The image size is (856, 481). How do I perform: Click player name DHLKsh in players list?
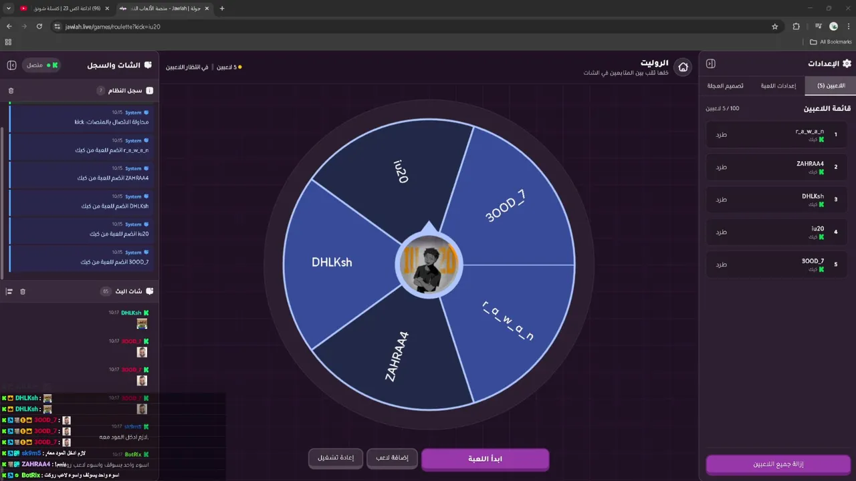click(813, 196)
